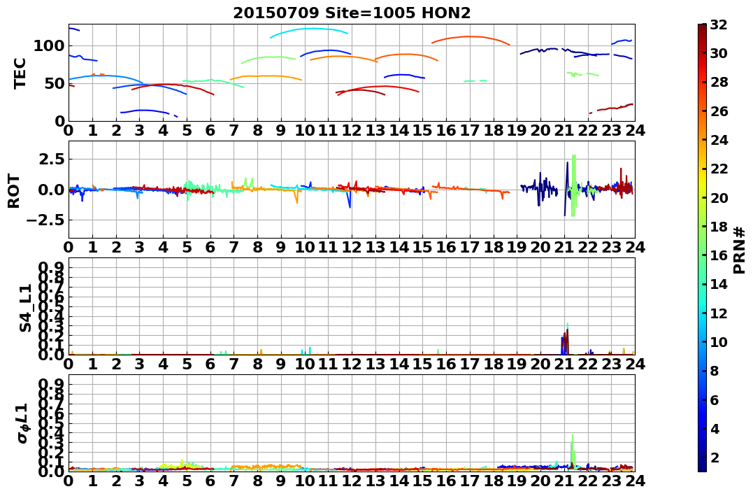
Task: Click the 4 tick on the PRN colorbar
Action: pos(715,427)
